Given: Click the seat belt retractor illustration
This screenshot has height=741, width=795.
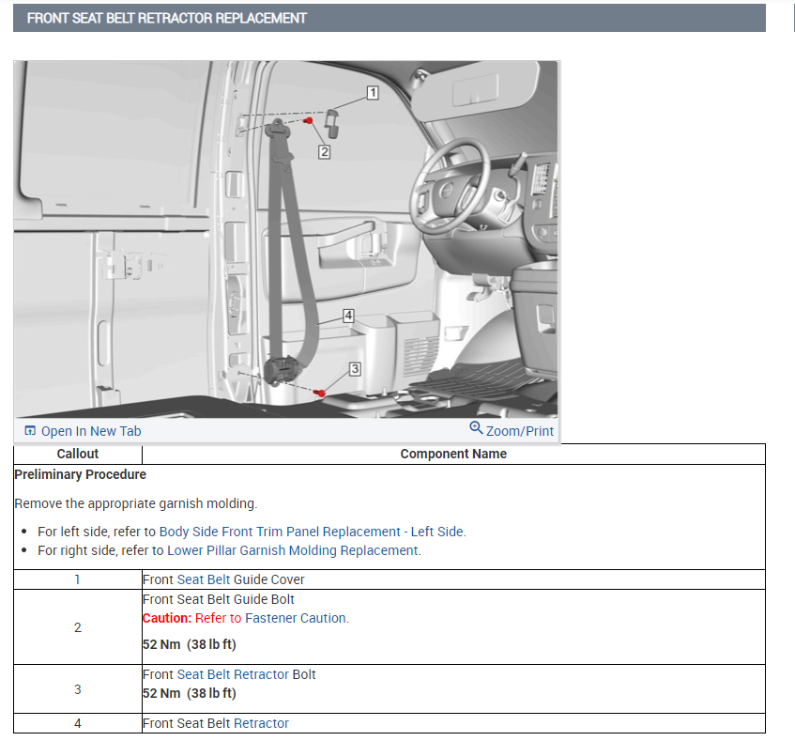Looking at the screenshot, I should (x=286, y=239).
